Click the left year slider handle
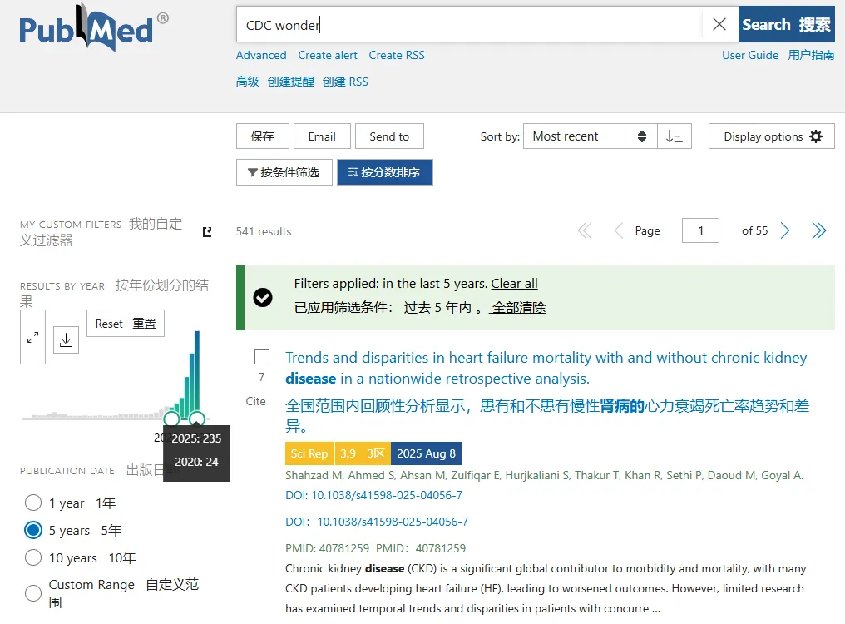The image size is (845, 624). 171,418
